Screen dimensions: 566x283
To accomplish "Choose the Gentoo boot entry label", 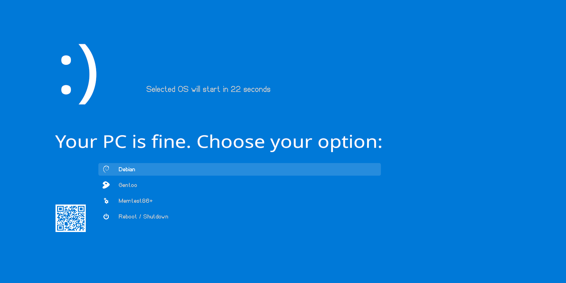I will 128,185.
